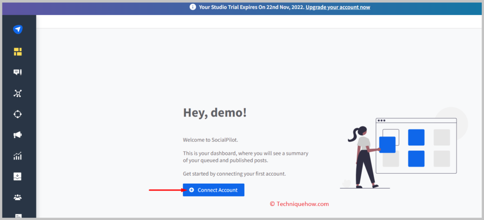The width and height of the screenshot is (484, 220).
Task: Open the circular target icon in sidebar
Action: pos(17,114)
